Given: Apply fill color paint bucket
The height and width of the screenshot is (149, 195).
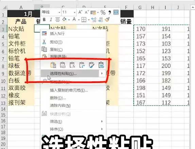Looking at the screenshot, I should point(64,19).
